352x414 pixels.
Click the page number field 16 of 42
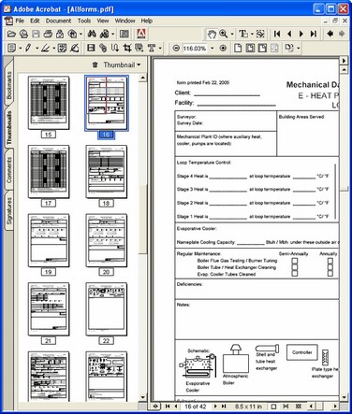(195, 407)
